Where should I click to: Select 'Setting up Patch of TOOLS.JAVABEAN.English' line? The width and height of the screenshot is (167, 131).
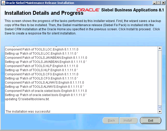pyautogui.click(x=46, y=62)
